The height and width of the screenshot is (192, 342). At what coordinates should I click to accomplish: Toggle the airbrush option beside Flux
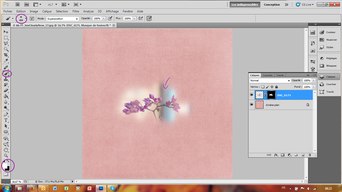(x=139, y=19)
